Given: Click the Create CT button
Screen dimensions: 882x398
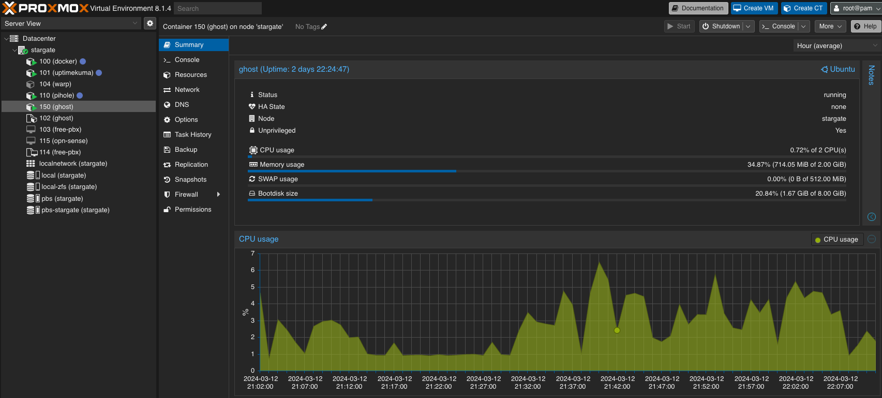Looking at the screenshot, I should point(803,8).
